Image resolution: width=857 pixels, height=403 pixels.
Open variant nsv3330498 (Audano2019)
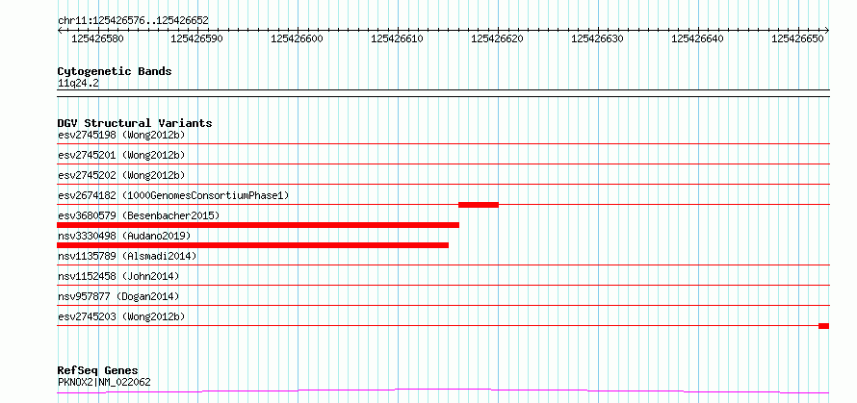[x=124, y=236]
